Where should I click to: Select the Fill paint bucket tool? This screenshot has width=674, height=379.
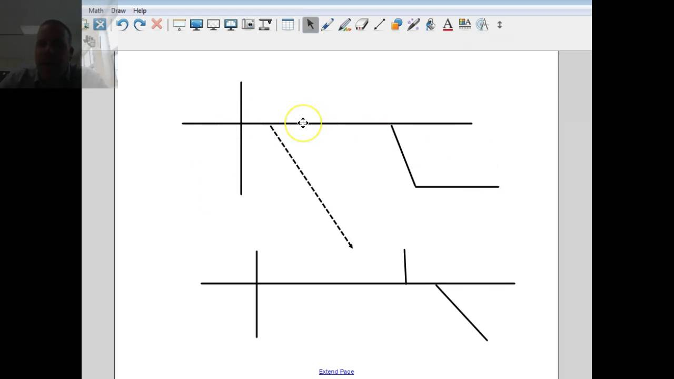coord(431,24)
